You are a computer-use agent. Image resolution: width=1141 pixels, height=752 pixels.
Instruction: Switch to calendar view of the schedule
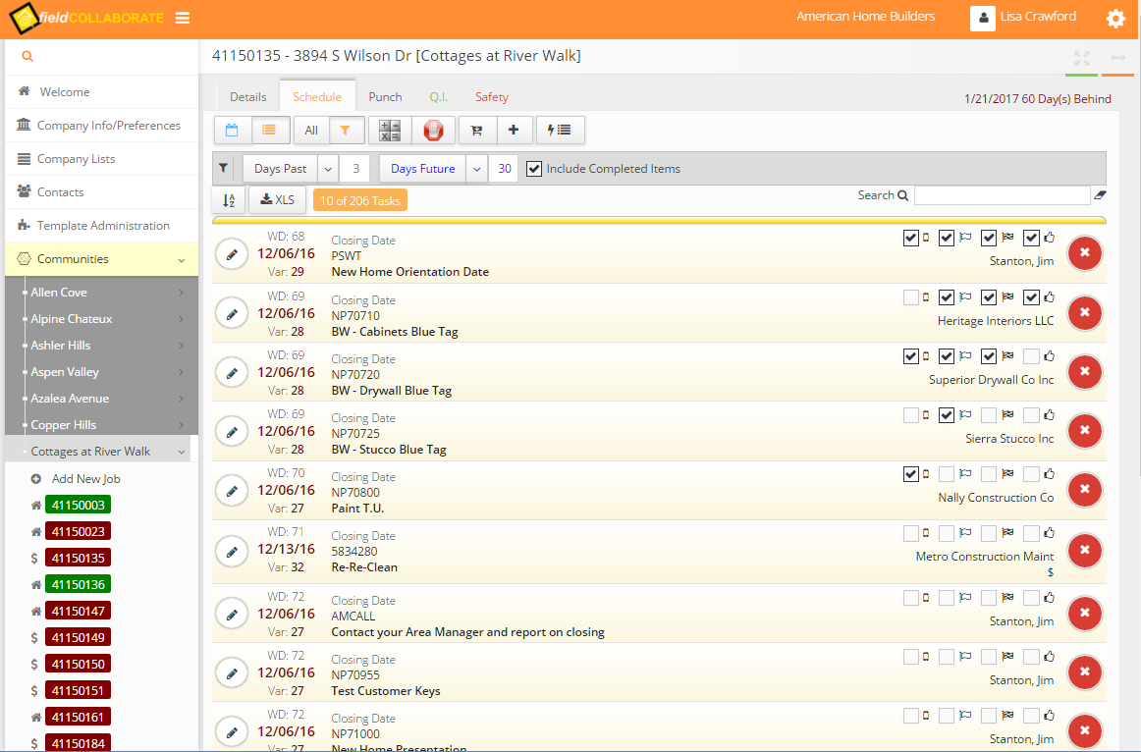[232, 130]
